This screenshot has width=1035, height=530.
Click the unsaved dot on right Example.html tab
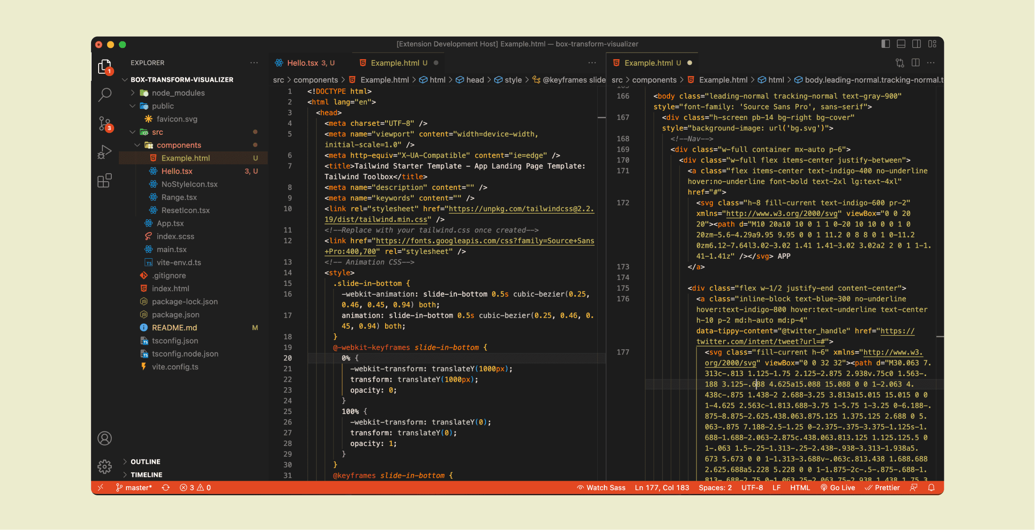pyautogui.click(x=689, y=63)
